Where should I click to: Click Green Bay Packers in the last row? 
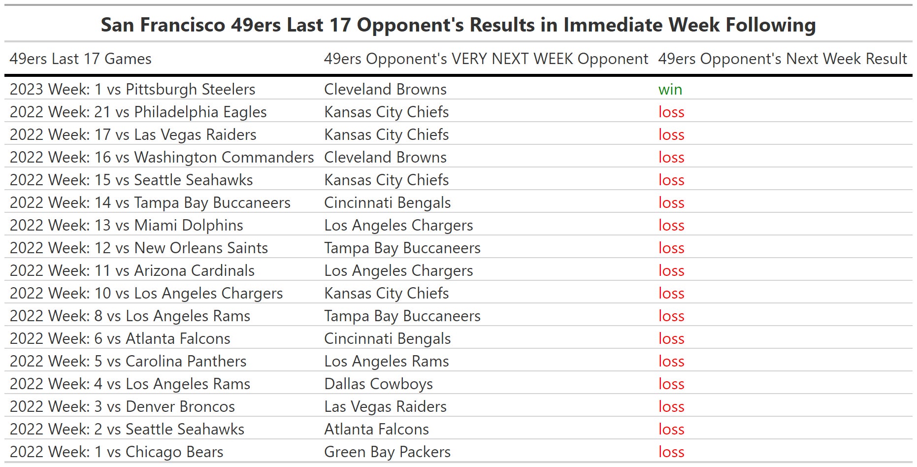click(387, 452)
